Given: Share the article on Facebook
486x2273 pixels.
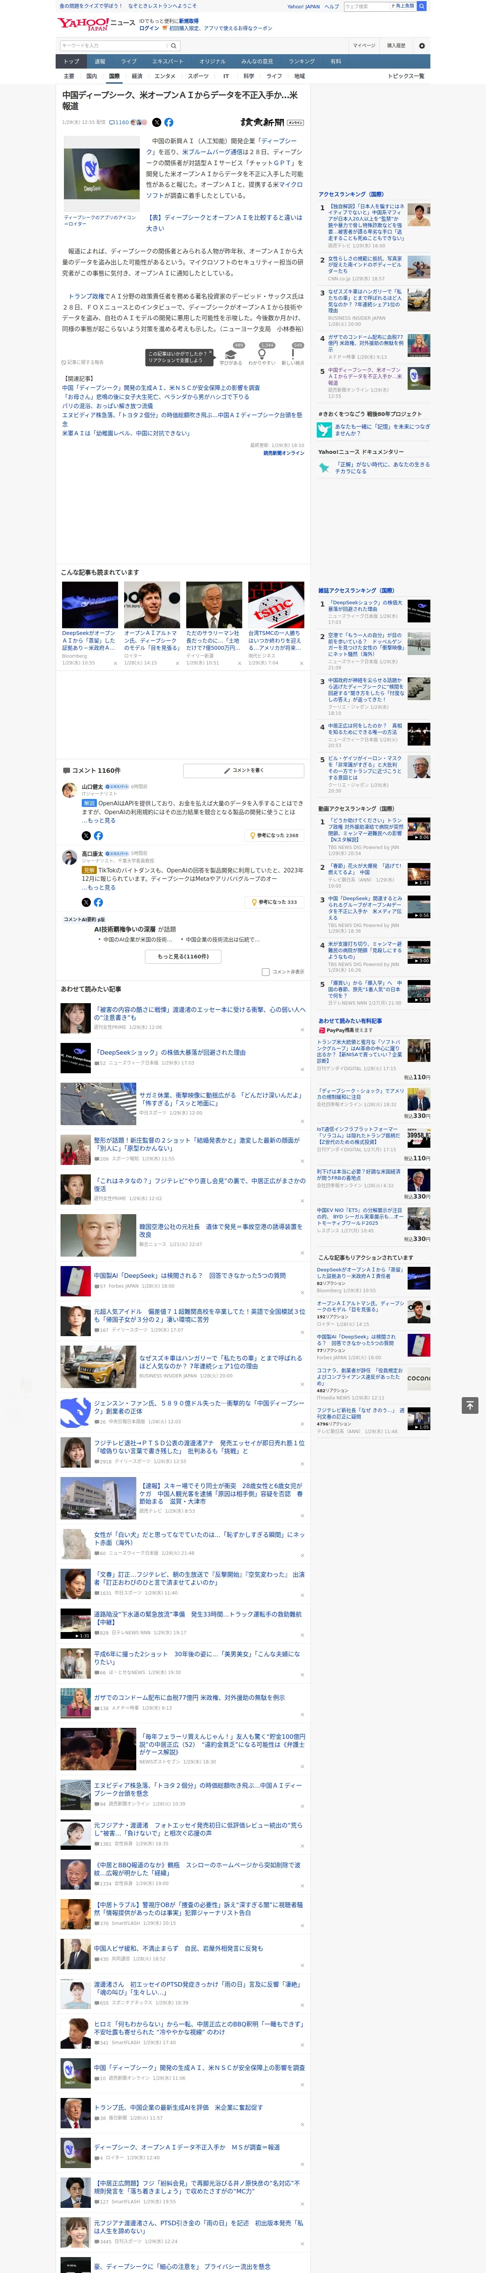Looking at the screenshot, I should [168, 123].
